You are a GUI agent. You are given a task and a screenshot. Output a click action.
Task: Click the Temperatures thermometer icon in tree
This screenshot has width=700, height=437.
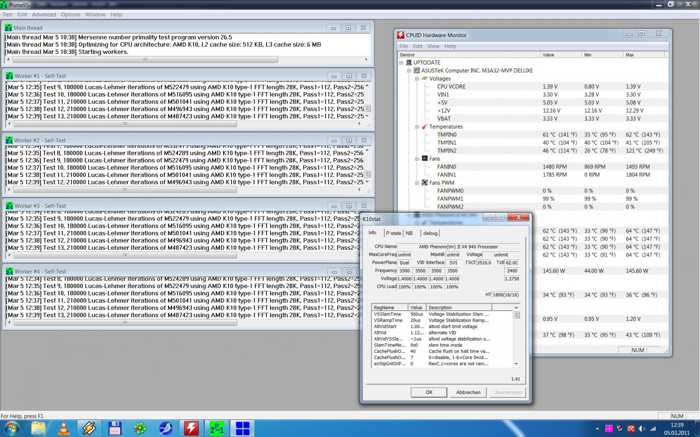[x=424, y=127]
